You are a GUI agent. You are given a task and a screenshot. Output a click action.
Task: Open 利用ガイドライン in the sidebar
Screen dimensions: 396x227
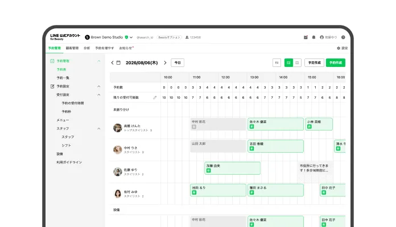pos(69,162)
